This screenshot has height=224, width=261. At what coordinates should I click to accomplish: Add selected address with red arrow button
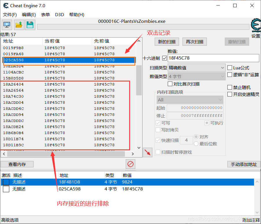(x=147, y=152)
